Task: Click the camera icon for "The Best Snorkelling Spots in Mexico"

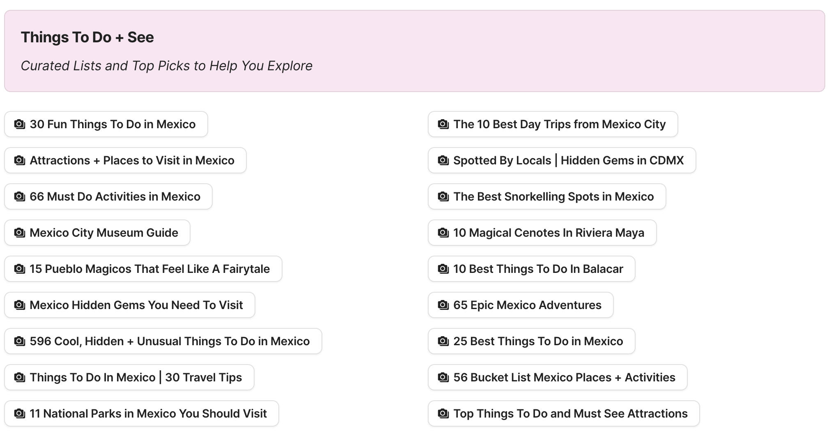Action: pos(443,196)
